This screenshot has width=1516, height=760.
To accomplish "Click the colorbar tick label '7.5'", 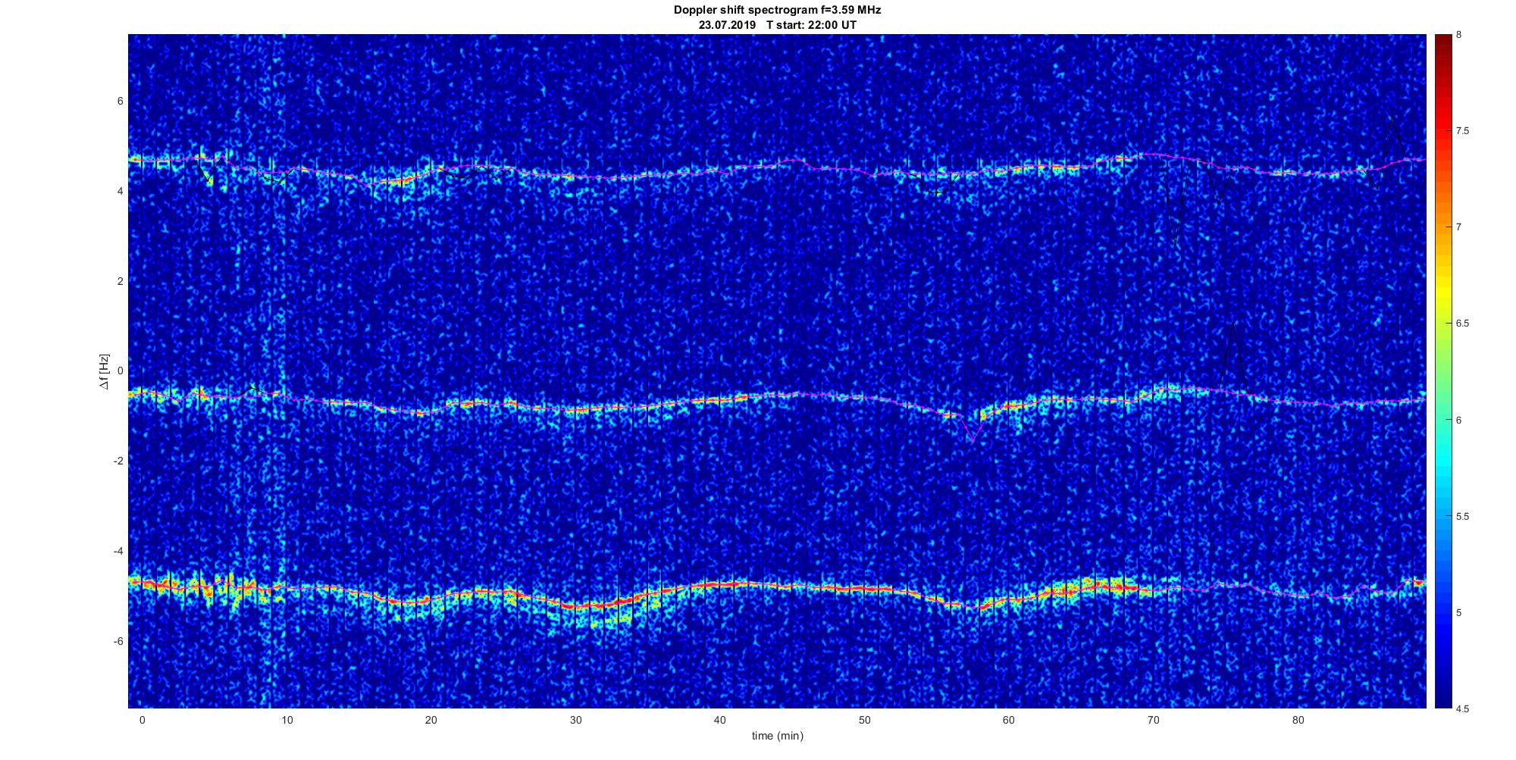I will tap(1463, 131).
